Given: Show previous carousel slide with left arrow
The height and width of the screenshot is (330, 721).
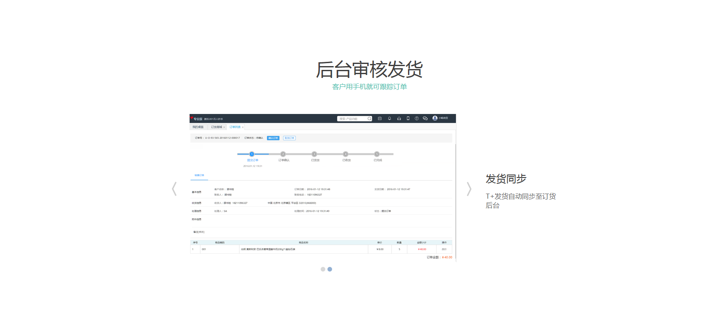Looking at the screenshot, I should coord(174,189).
